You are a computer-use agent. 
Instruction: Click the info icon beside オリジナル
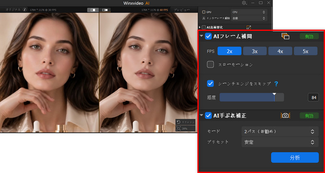click(x=25, y=9)
